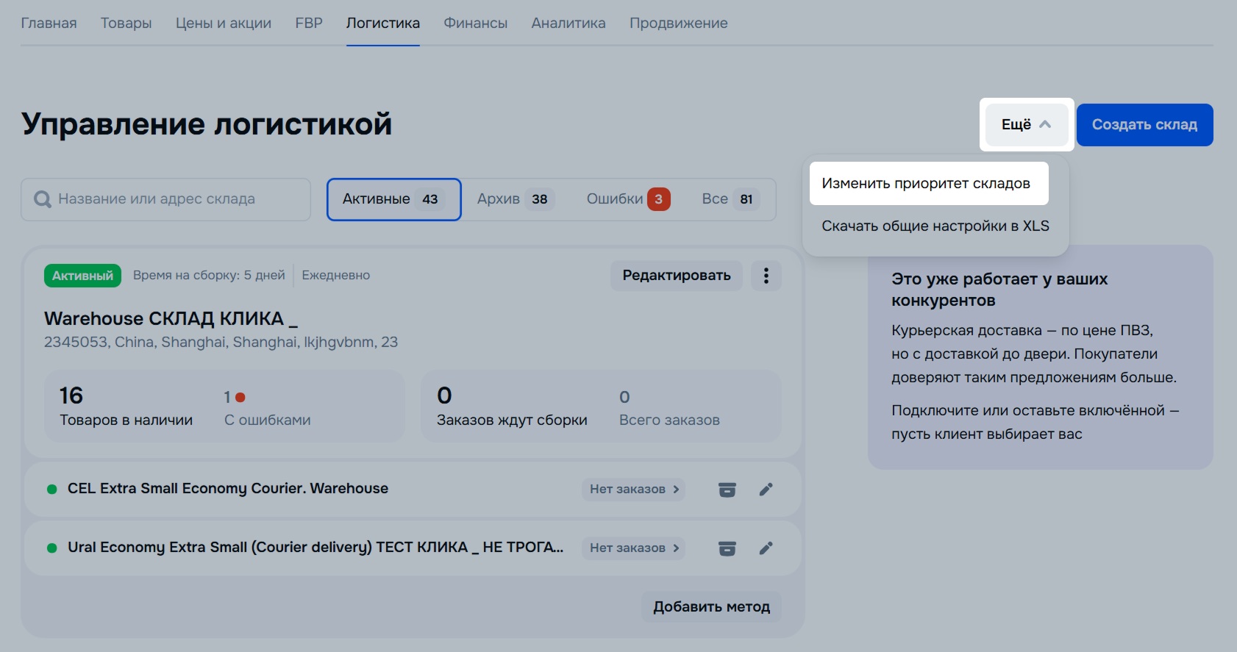
Task: Click pencil edit icon for CEL Extra Small method
Action: click(x=766, y=490)
